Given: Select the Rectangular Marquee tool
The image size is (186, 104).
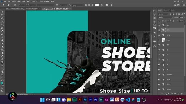Looking at the screenshot, I should [2, 15].
